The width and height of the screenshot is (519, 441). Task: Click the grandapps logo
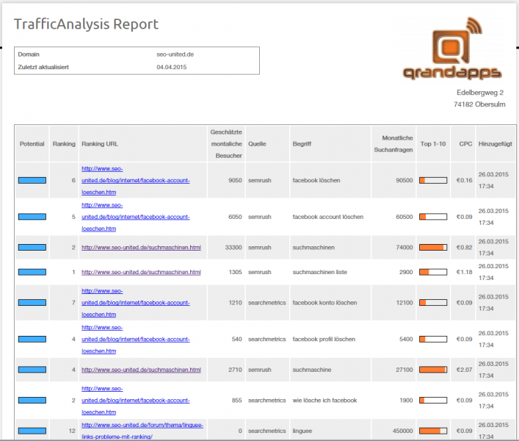click(452, 49)
